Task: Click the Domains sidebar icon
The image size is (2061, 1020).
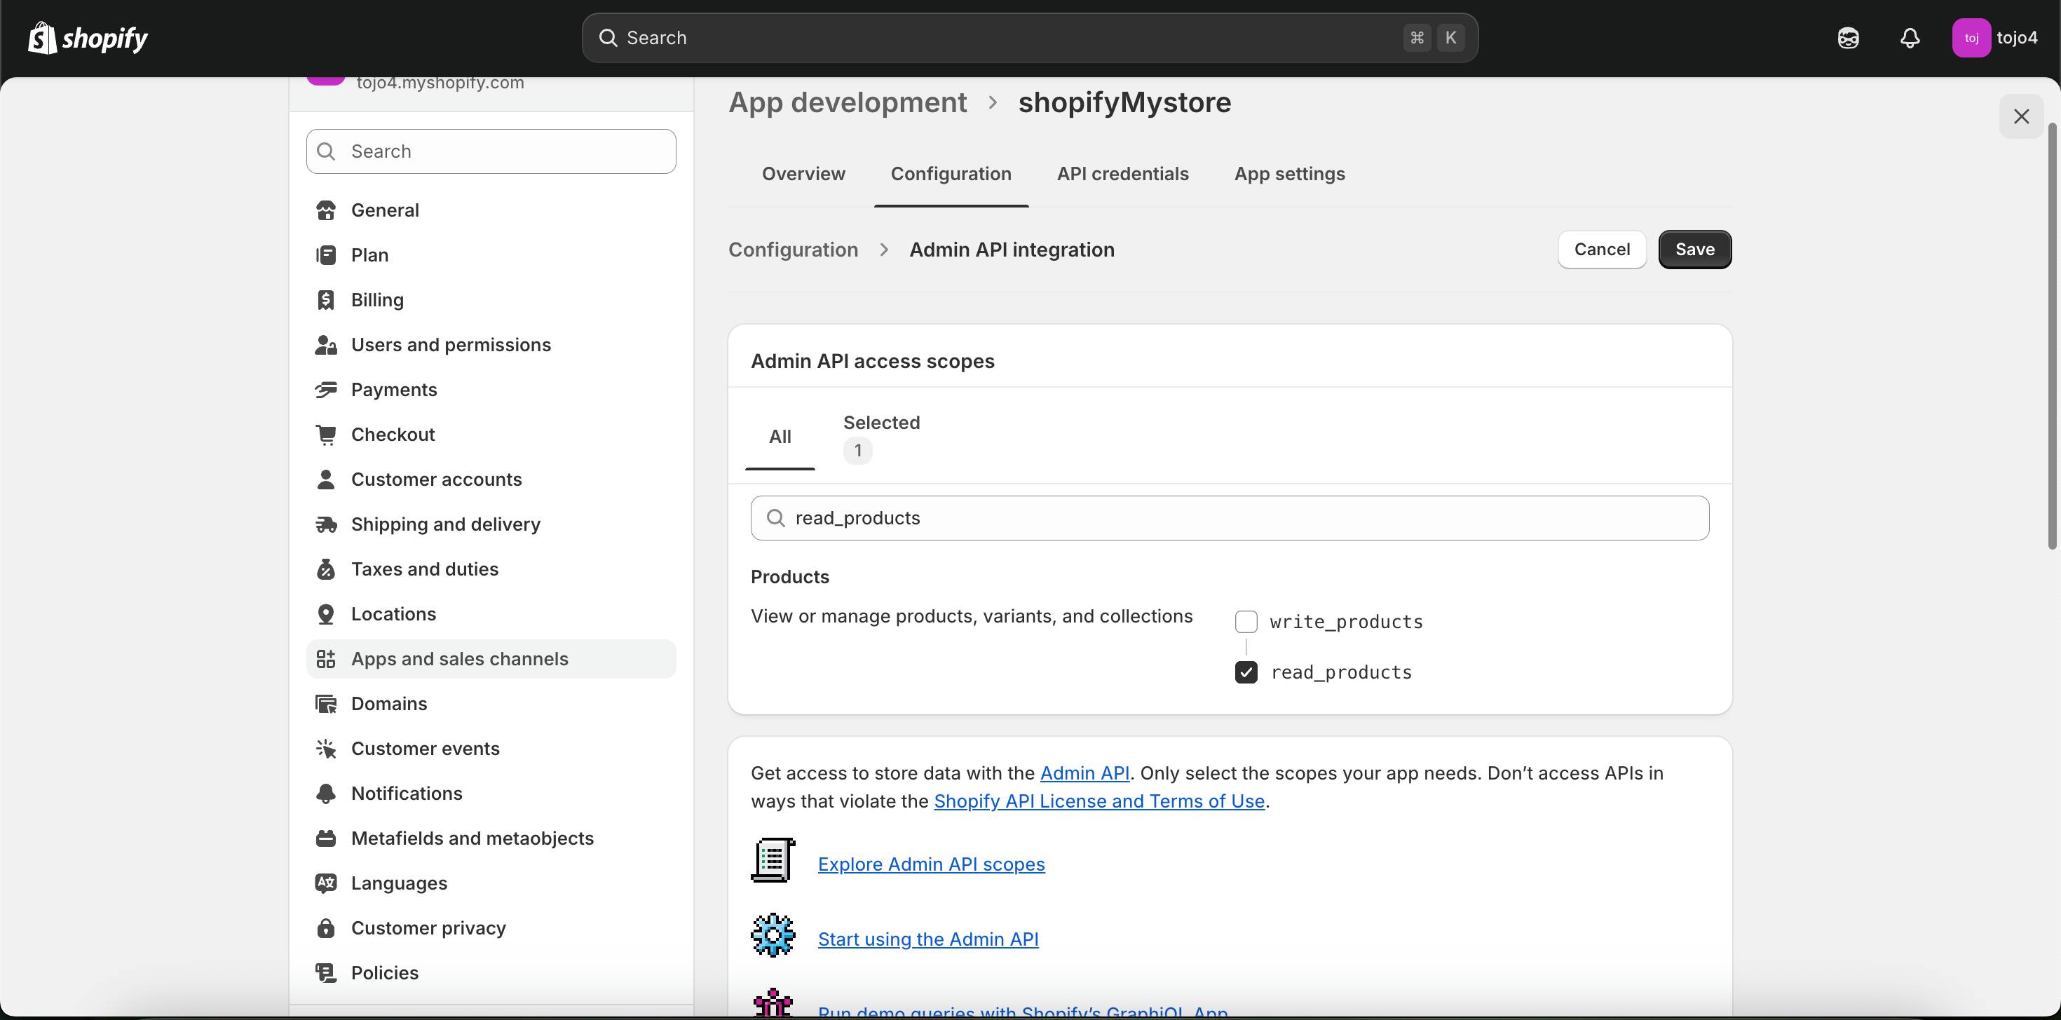Action: [x=326, y=704]
